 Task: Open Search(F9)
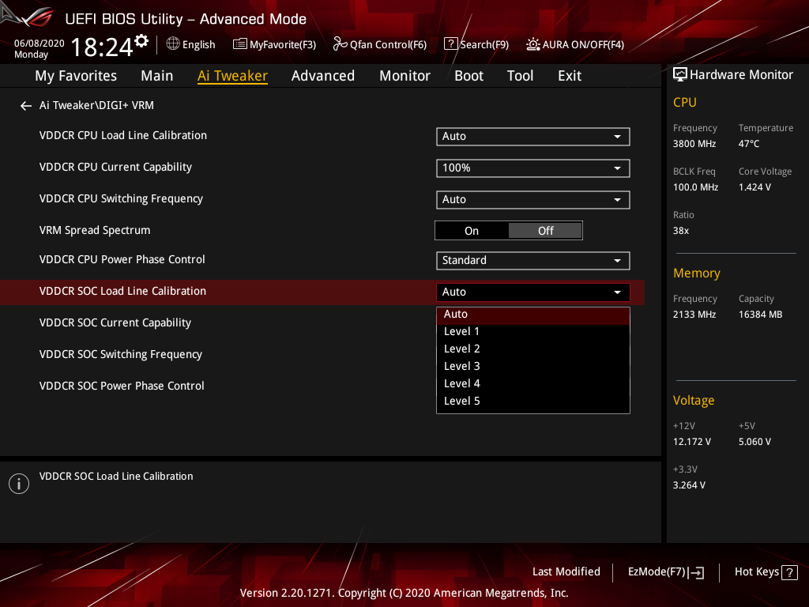tap(484, 45)
